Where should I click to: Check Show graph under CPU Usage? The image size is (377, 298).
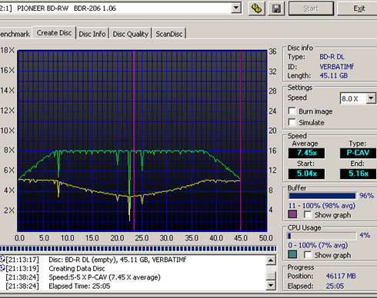308,254
